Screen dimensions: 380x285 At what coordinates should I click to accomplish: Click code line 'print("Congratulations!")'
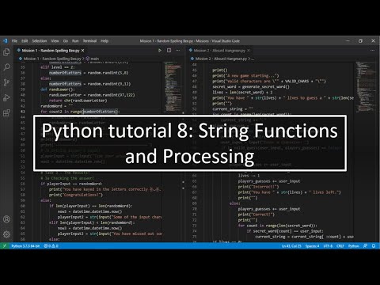(x=75, y=195)
